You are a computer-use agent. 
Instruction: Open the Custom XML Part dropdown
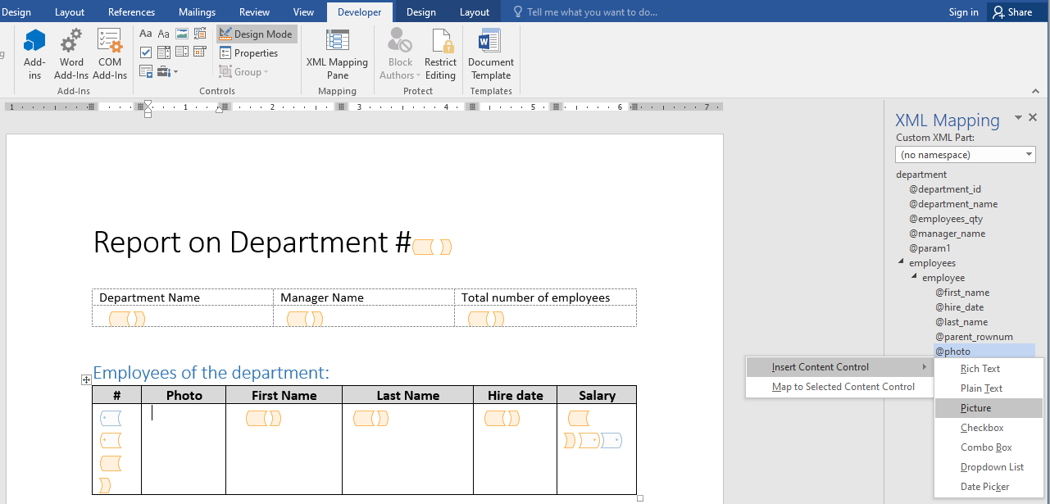tap(1028, 154)
